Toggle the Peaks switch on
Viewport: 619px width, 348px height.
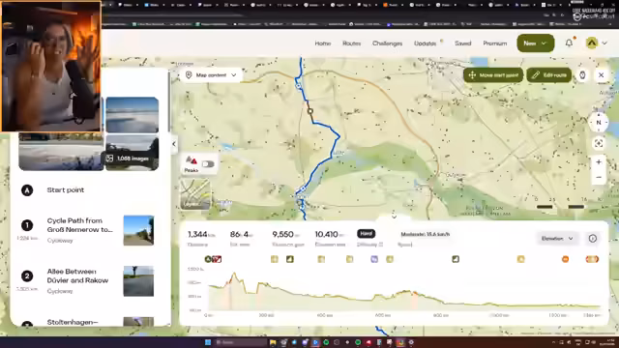click(208, 163)
